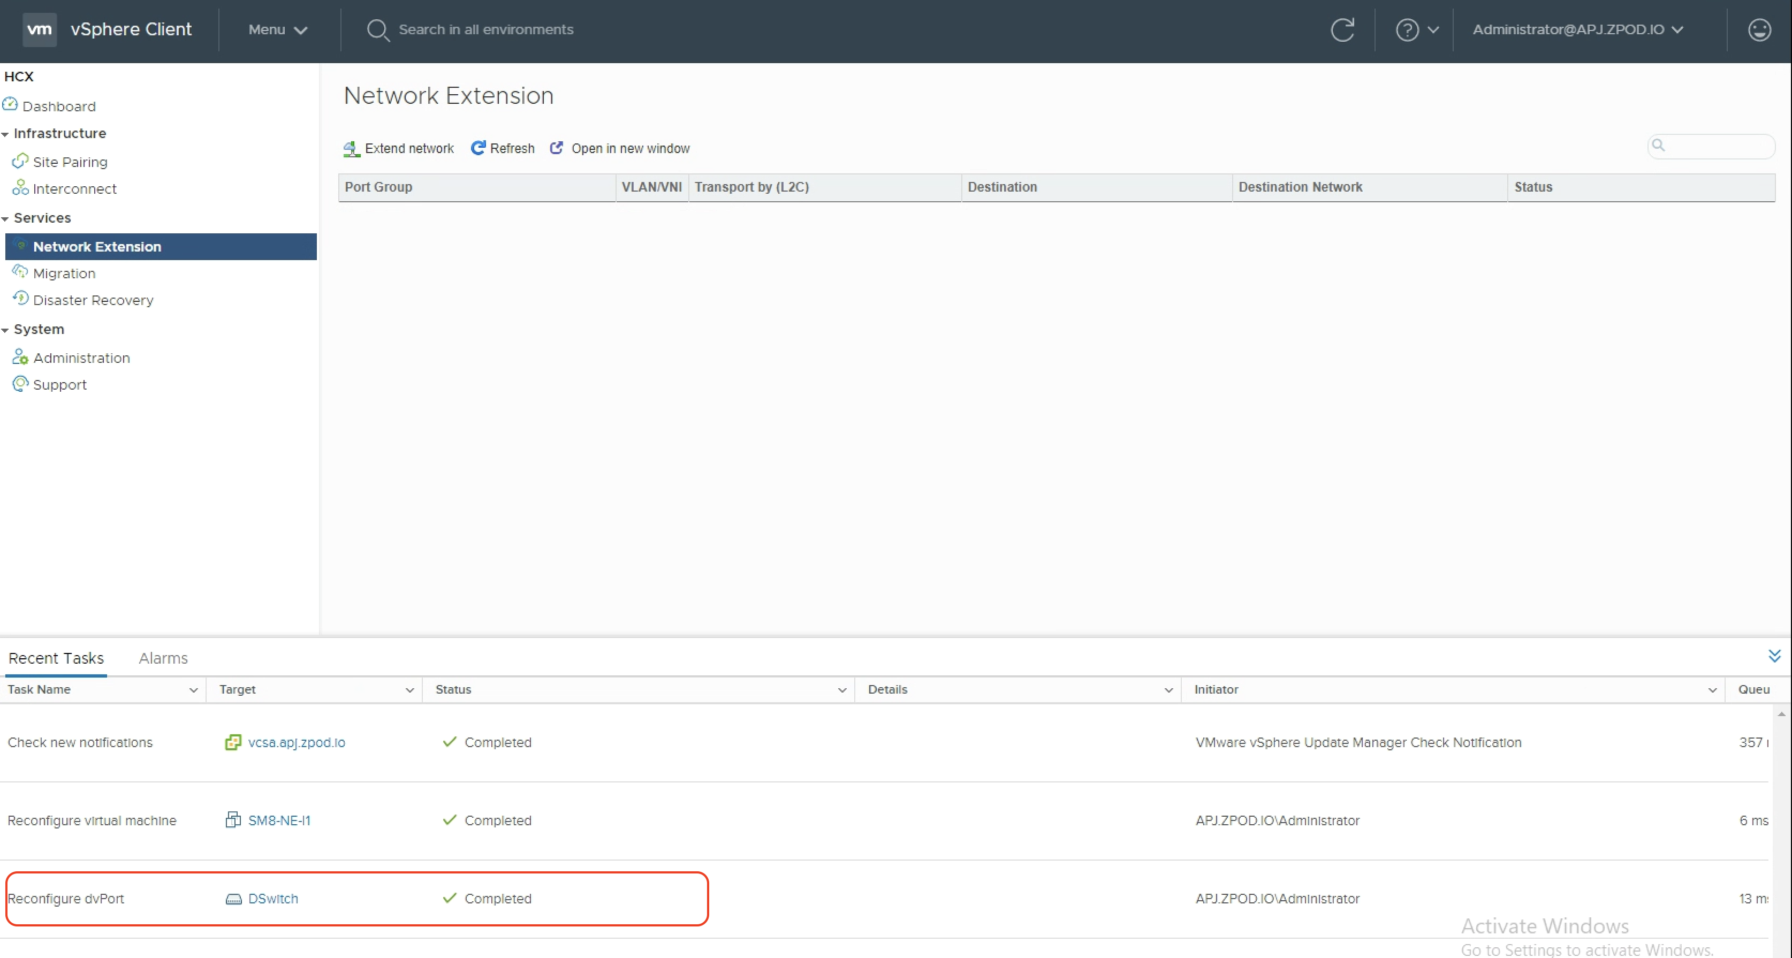Collapse the Infrastructure tree section
1792x958 pixels.
5,134
